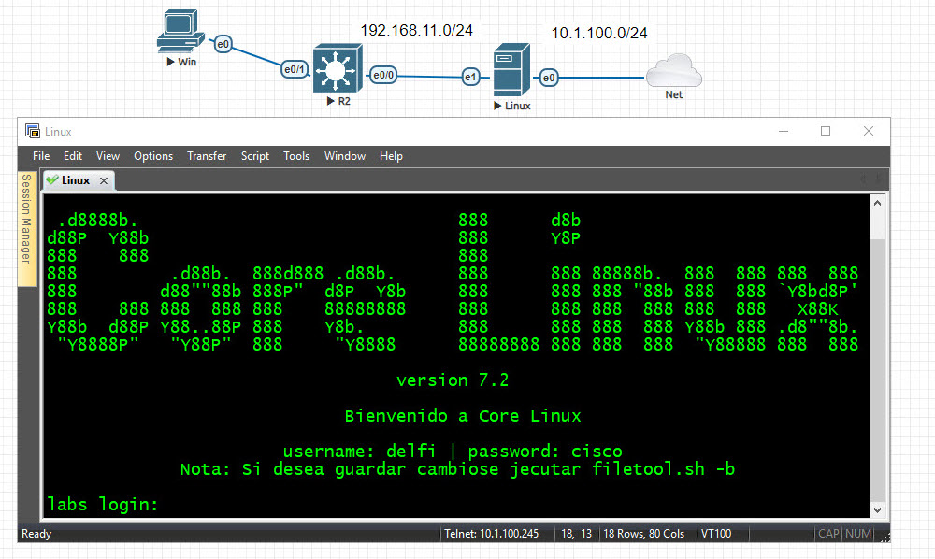Open the Options menu
The width and height of the screenshot is (935, 559).
click(x=152, y=156)
